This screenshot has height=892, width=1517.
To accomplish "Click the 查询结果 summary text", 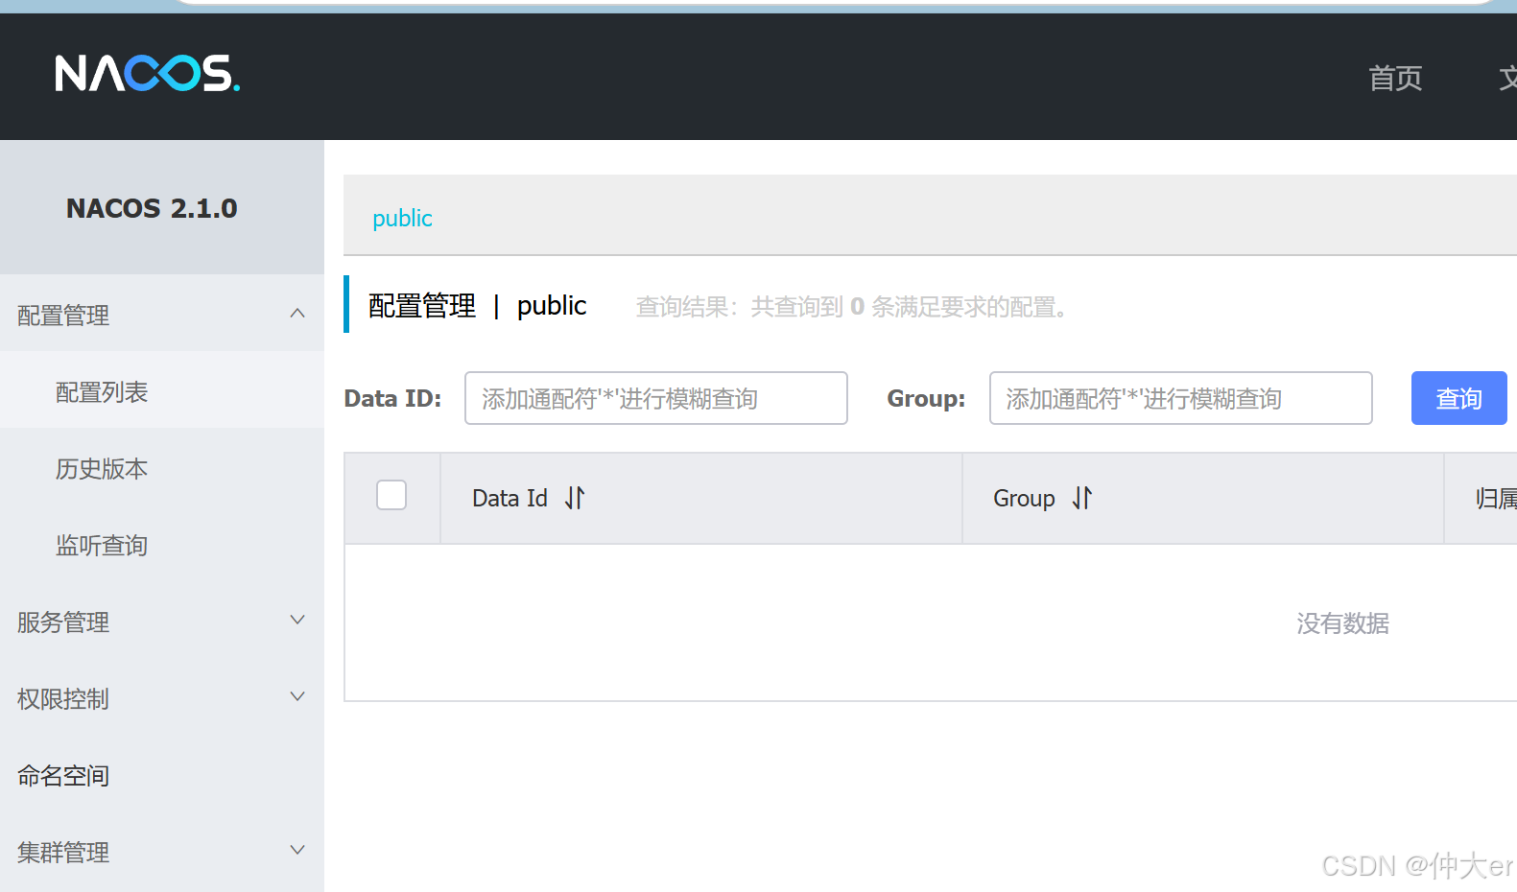I will [850, 307].
